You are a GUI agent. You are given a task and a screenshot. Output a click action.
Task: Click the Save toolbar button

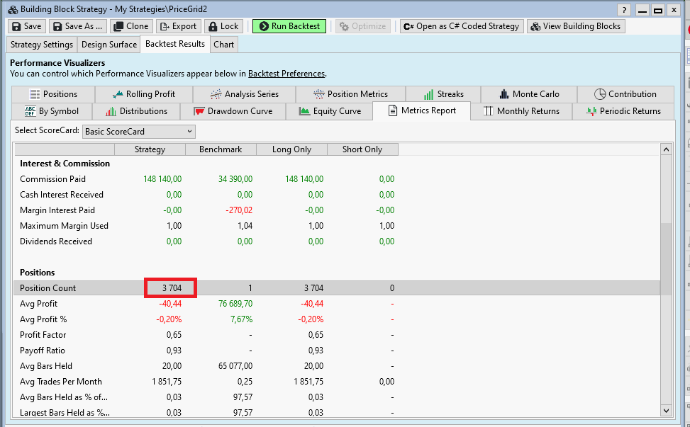click(27, 26)
